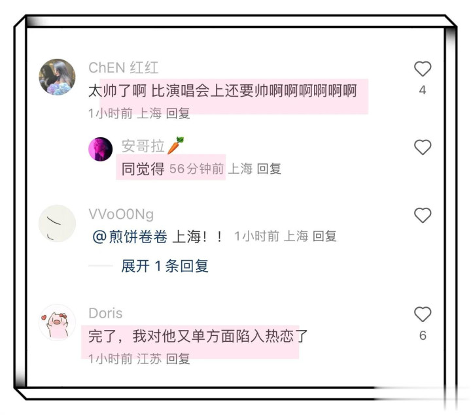The width and height of the screenshot is (471, 415).
Task: Like the comment by ChEN 红红
Action: coord(423,69)
